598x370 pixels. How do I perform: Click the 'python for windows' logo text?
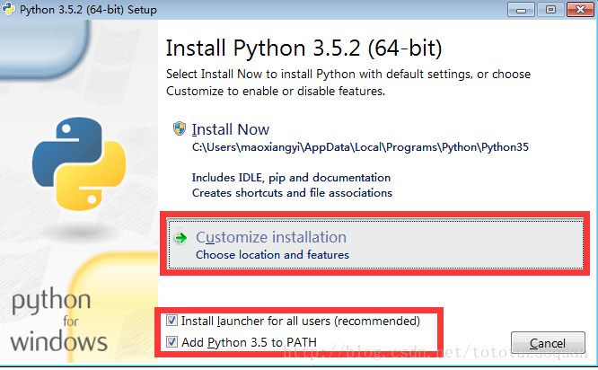click(58, 321)
